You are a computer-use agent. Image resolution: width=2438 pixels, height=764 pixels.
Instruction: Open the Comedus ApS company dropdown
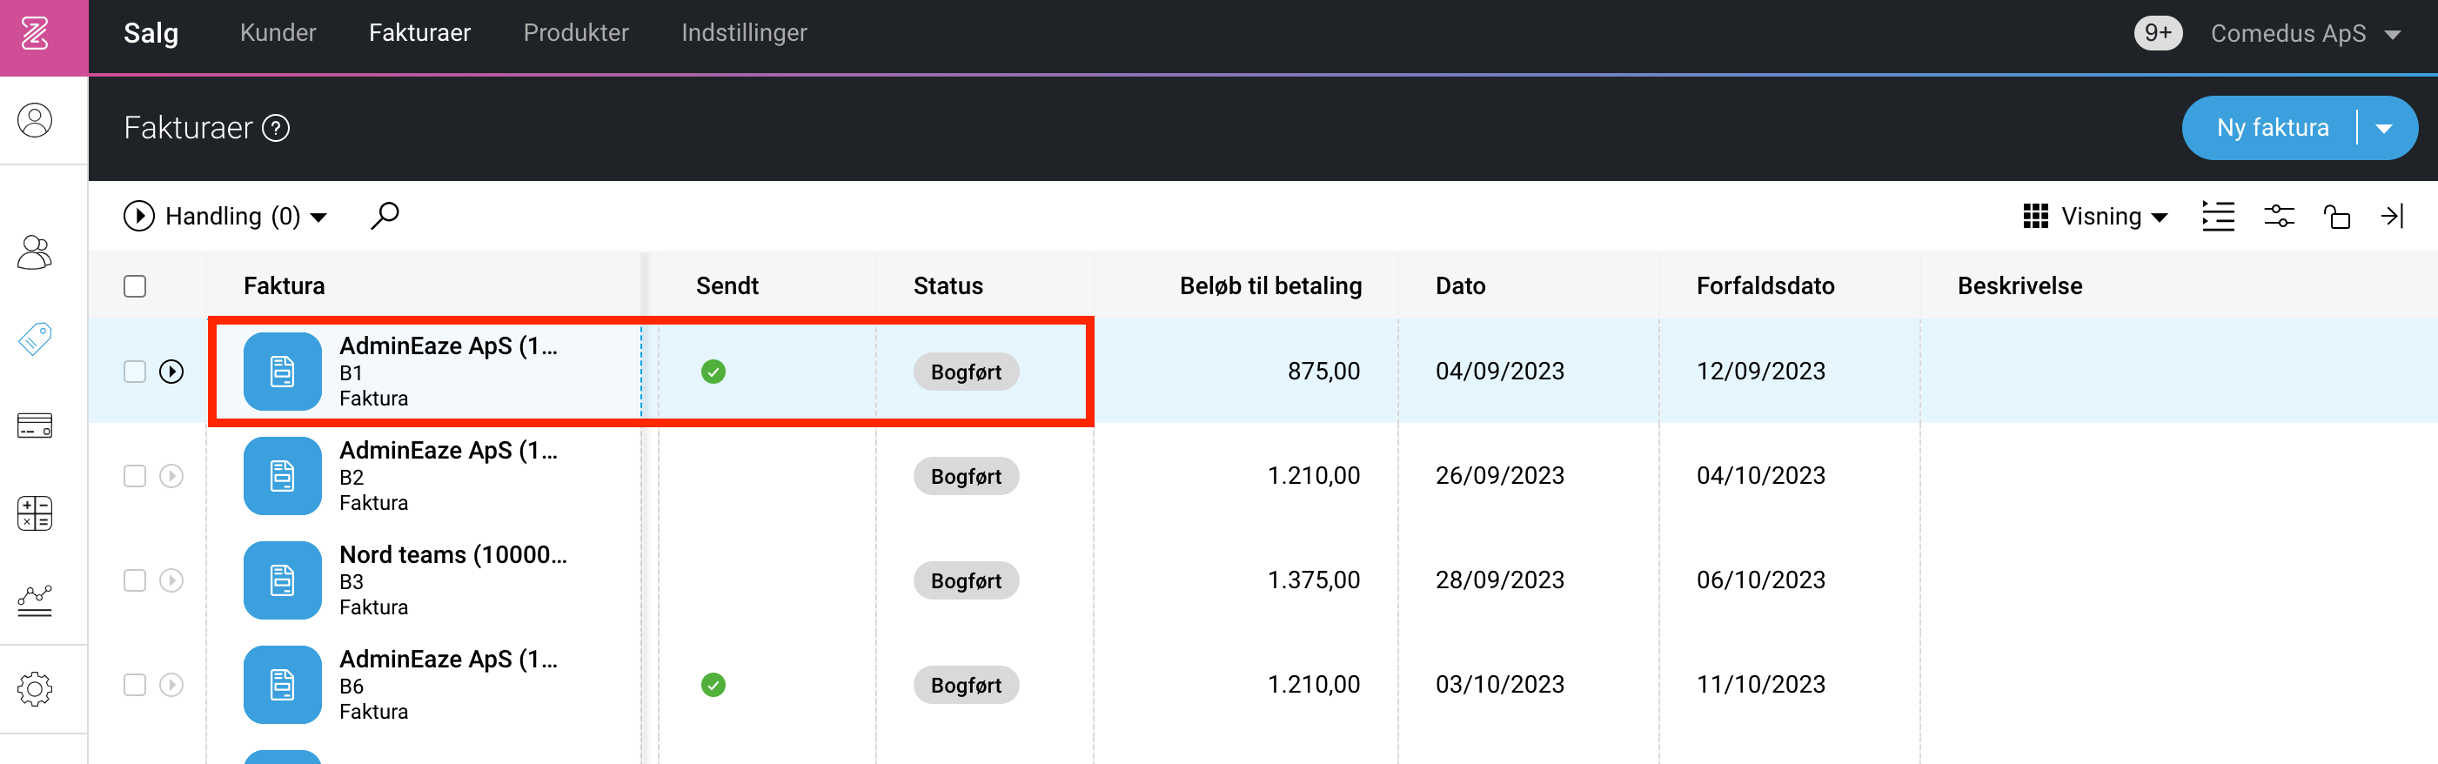click(2306, 34)
